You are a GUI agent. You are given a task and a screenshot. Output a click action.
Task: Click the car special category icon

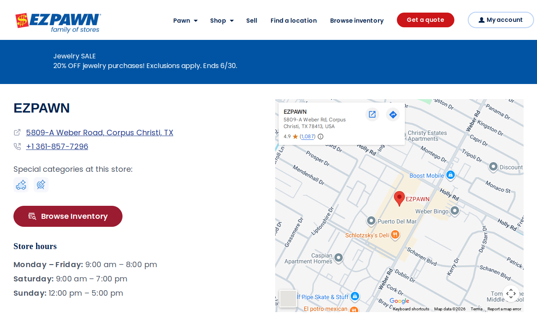(21, 185)
